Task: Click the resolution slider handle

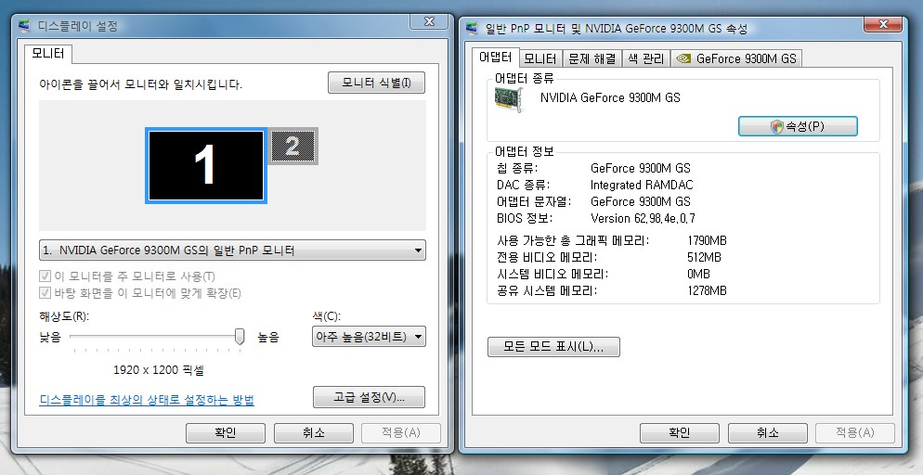Action: point(239,337)
